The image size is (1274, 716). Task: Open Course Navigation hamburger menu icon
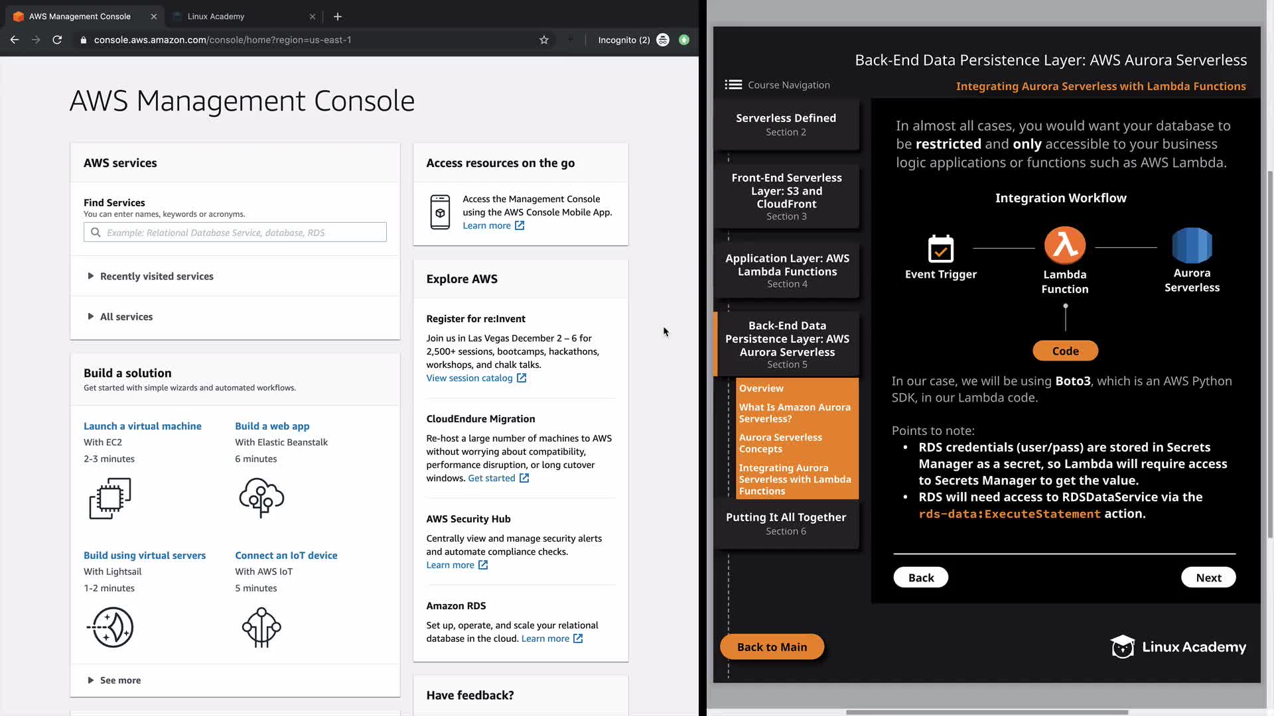[x=733, y=85]
